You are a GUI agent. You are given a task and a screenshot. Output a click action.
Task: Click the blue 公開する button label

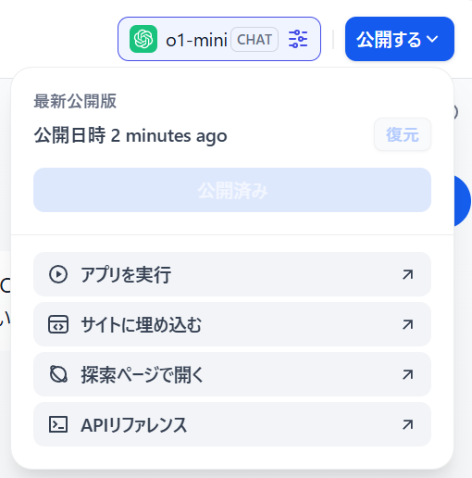tap(389, 39)
